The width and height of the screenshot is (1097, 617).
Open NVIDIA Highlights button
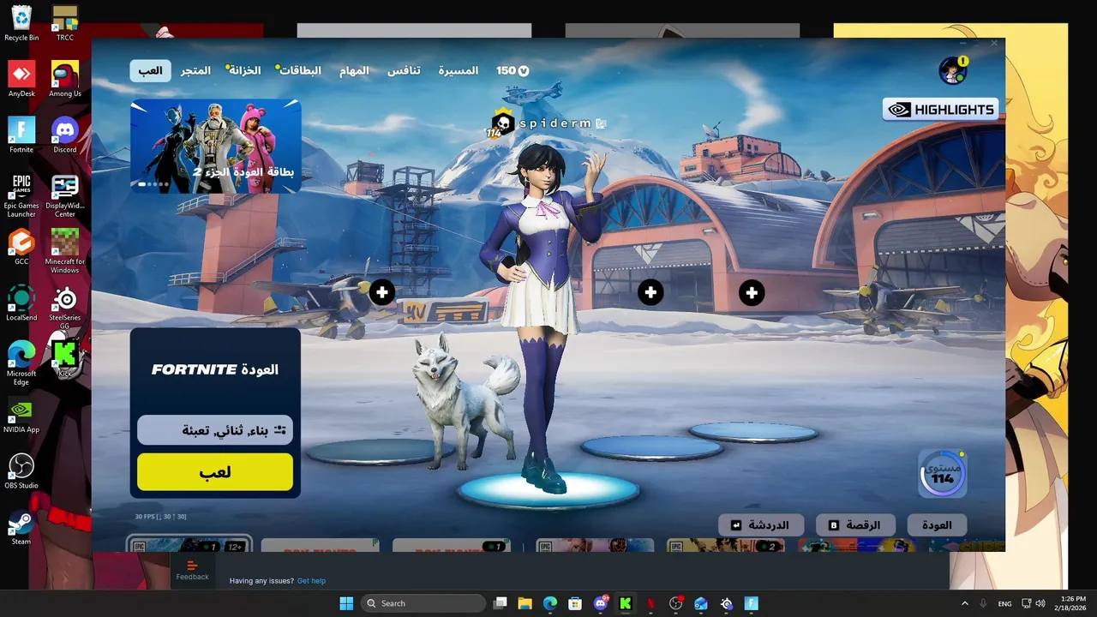[x=940, y=110]
